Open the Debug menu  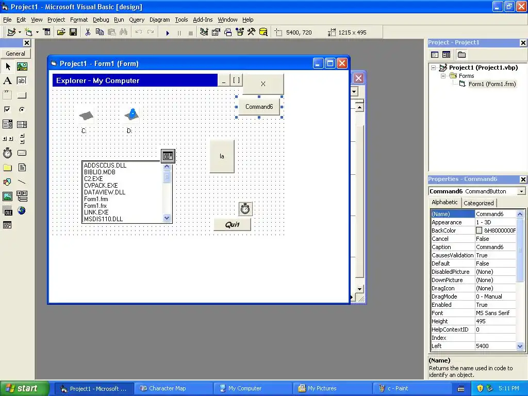(101, 20)
